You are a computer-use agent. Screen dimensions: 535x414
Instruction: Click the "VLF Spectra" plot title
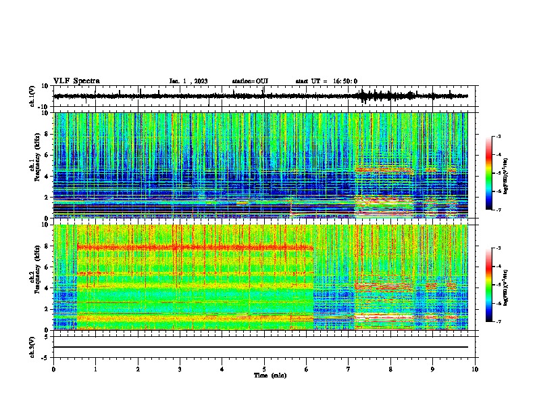coord(76,81)
